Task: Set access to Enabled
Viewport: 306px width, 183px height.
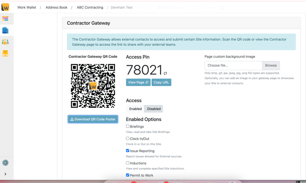Action: click(x=135, y=109)
